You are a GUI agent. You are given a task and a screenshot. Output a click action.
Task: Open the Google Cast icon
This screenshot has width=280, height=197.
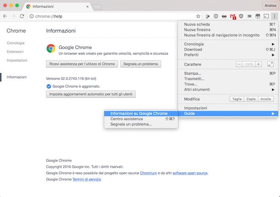click(x=266, y=16)
